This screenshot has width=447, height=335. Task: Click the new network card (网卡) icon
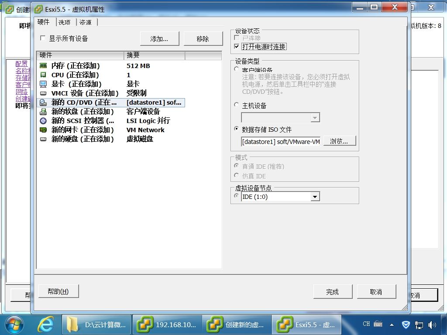pyautogui.click(x=43, y=130)
